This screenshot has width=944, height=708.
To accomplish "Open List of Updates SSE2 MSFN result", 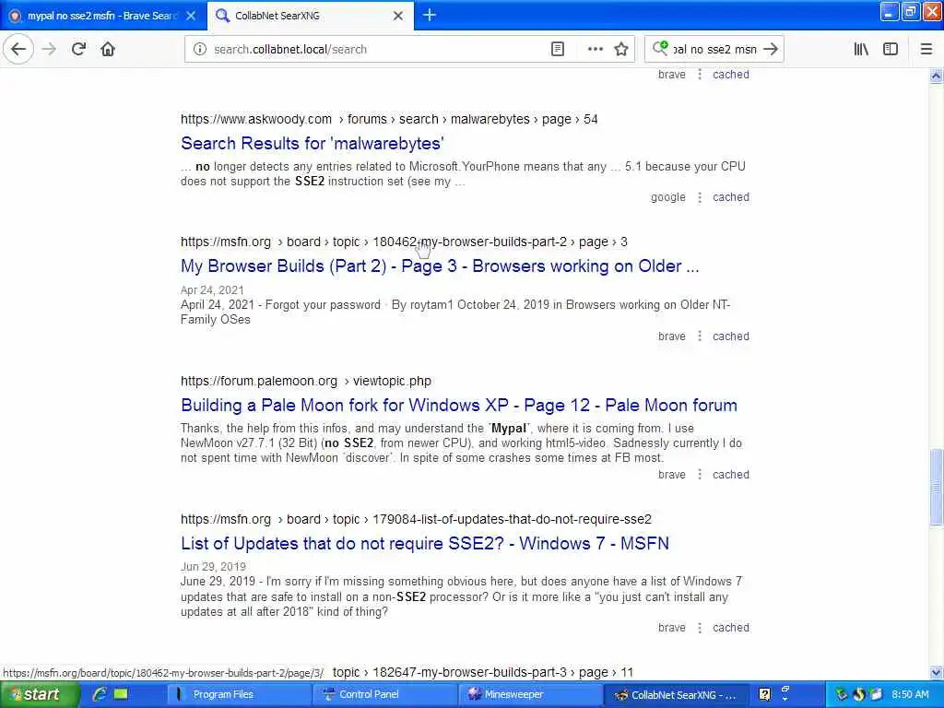I will point(424,544).
